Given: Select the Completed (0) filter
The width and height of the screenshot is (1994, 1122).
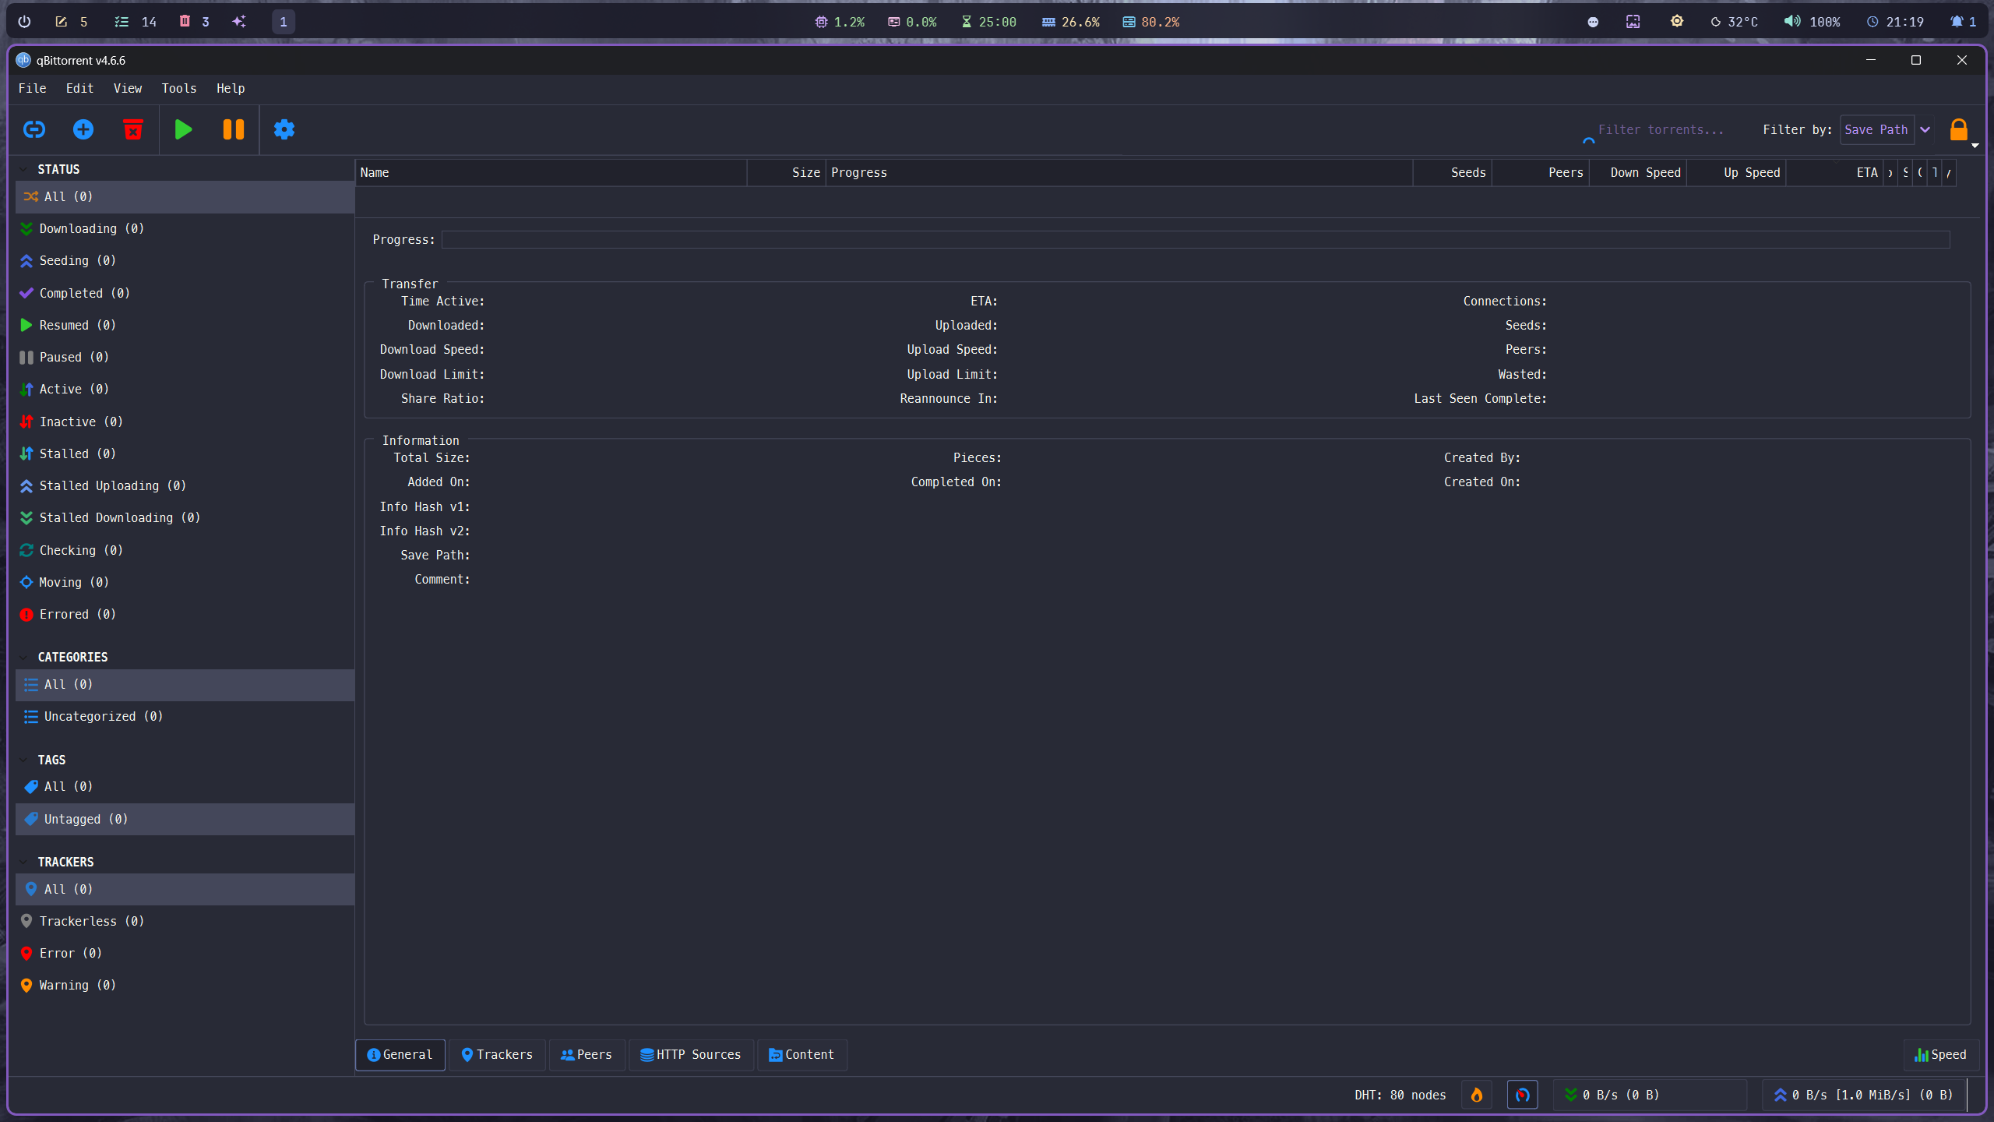Looking at the screenshot, I should 185,293.
